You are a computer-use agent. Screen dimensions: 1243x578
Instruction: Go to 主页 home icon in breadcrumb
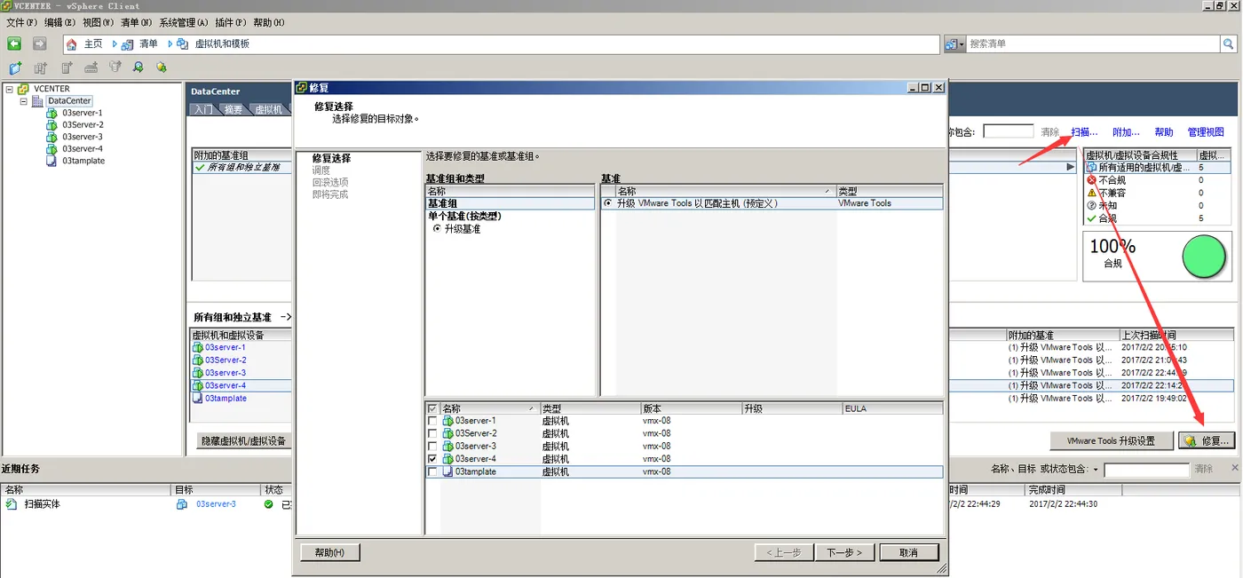pos(72,44)
